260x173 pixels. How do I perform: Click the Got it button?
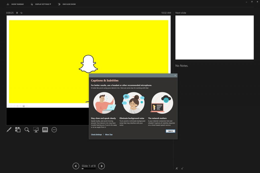point(170,131)
